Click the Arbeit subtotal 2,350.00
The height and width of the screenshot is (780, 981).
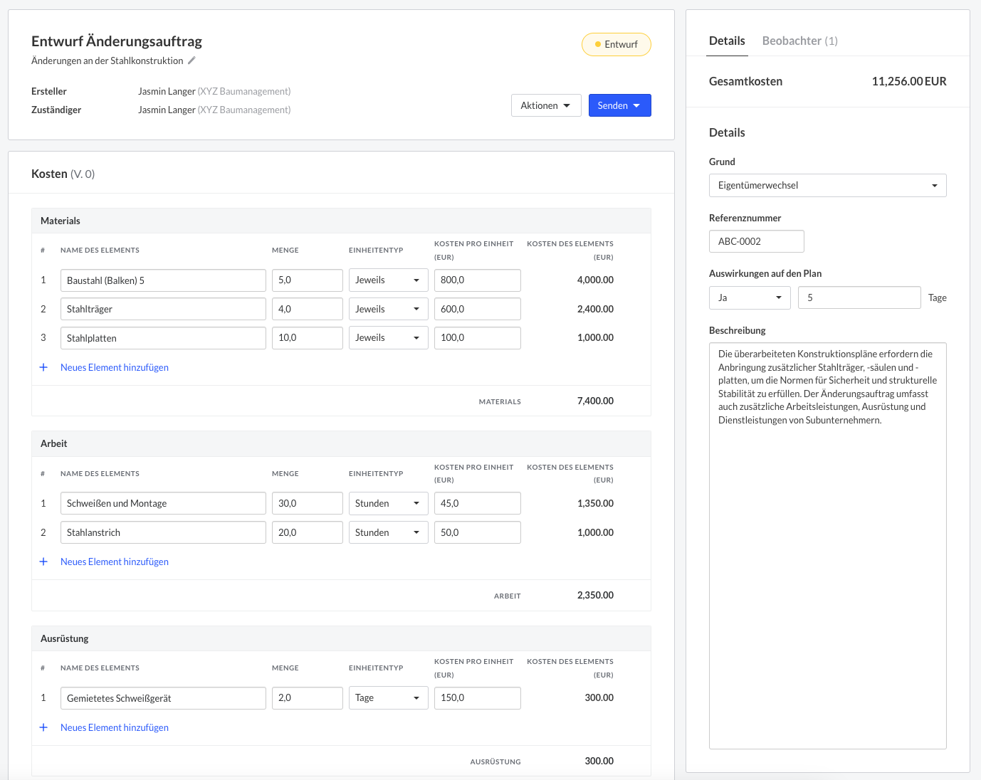[x=595, y=595]
